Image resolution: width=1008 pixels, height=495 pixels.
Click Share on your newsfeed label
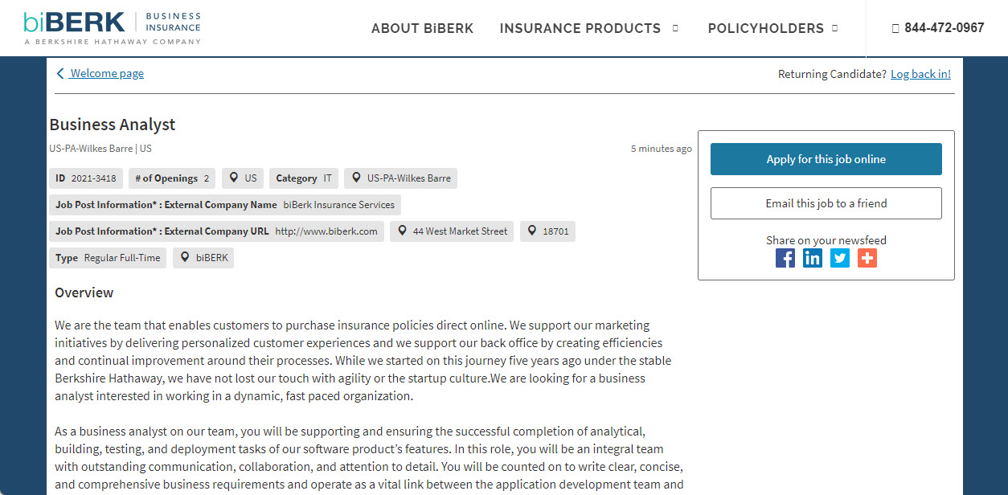tap(826, 240)
